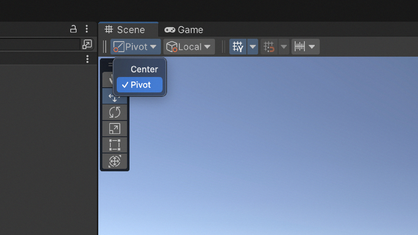Toggle the panel lock icon
The width and height of the screenshot is (418, 235).
pos(73,29)
